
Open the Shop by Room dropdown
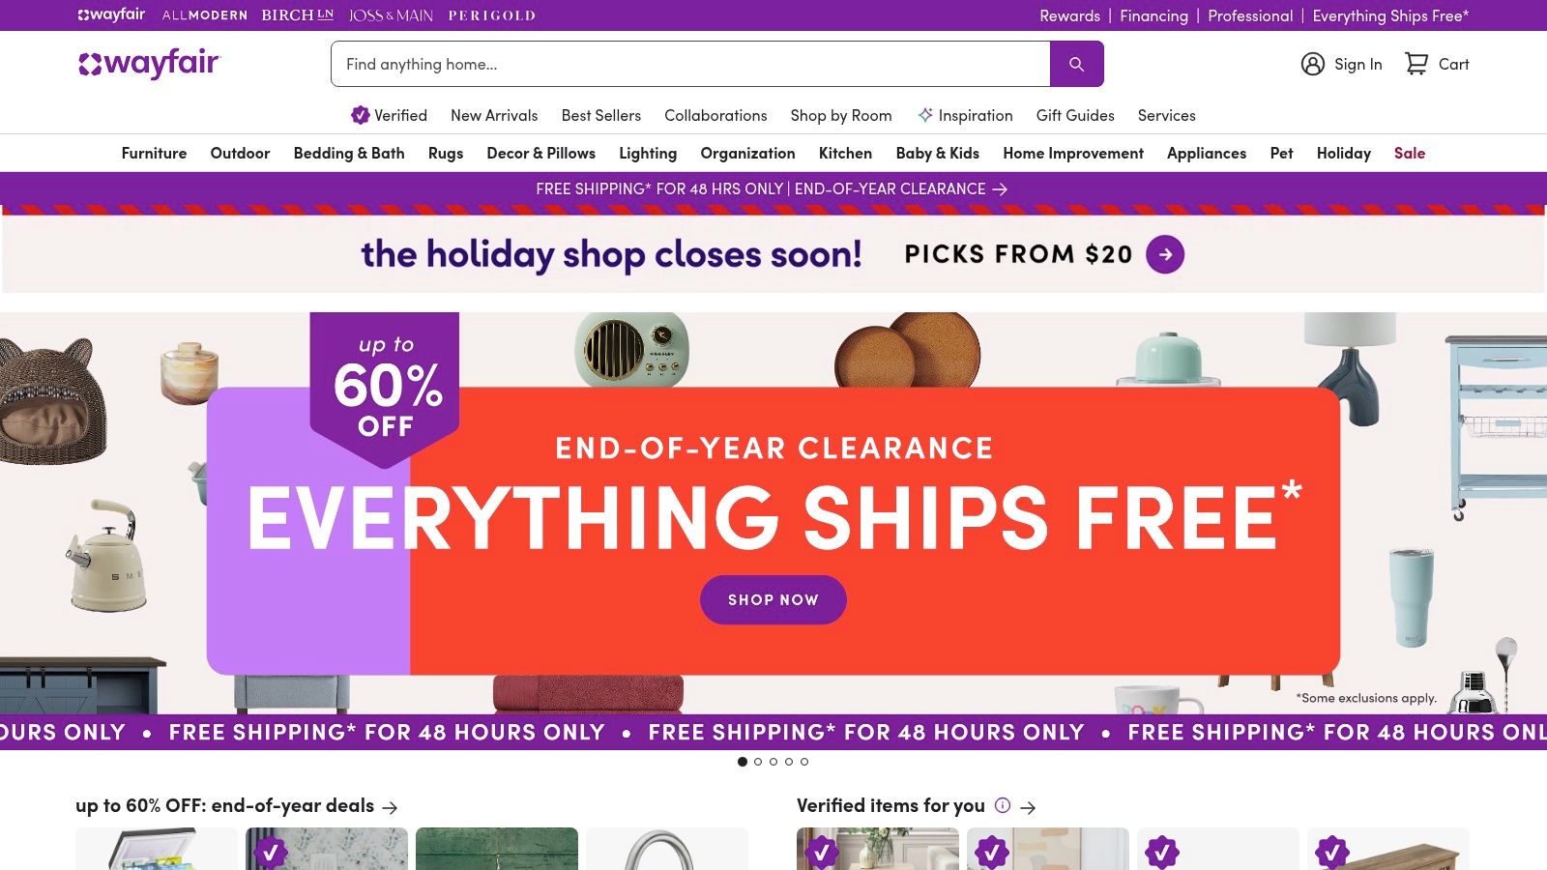point(840,115)
